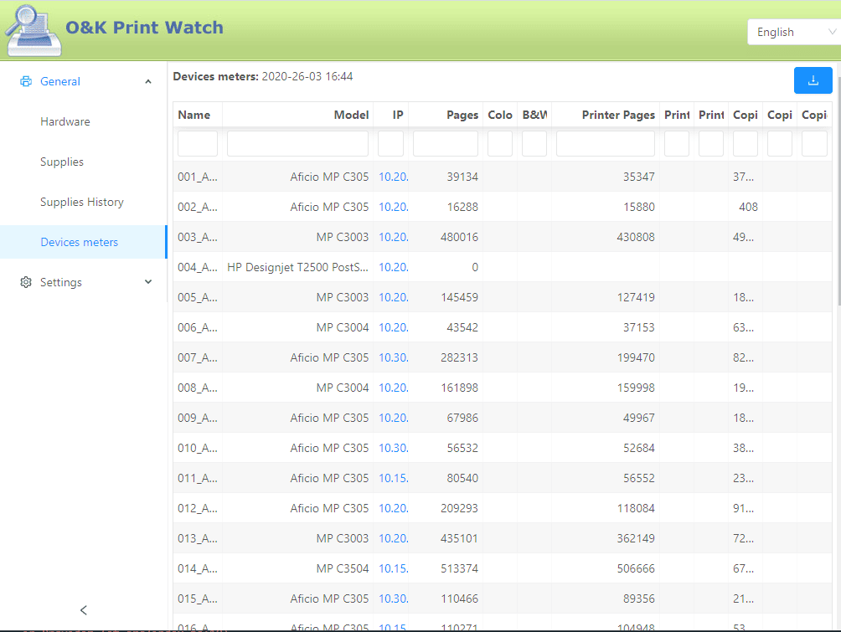Image resolution: width=841 pixels, height=632 pixels.
Task: Click printer pages value 430808
Action: (636, 237)
